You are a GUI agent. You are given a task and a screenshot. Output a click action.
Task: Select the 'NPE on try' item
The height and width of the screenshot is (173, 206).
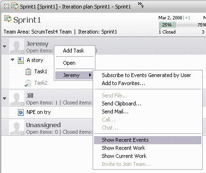coord(39,112)
